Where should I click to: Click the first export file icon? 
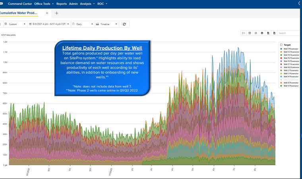[268, 33]
